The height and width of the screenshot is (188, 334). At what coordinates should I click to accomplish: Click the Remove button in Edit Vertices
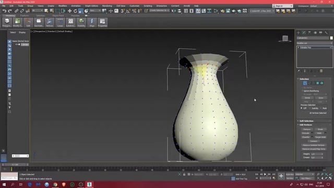coord(307,130)
